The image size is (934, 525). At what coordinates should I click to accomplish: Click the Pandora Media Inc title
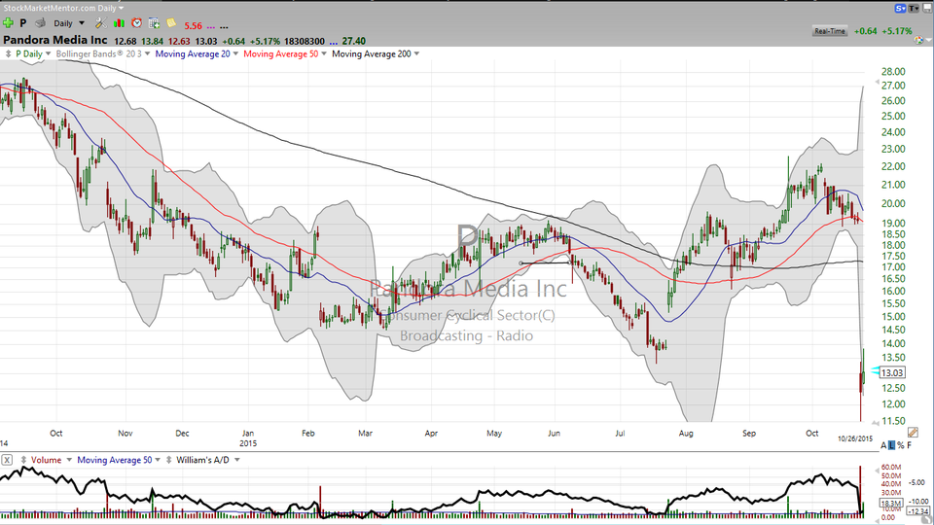(55, 40)
